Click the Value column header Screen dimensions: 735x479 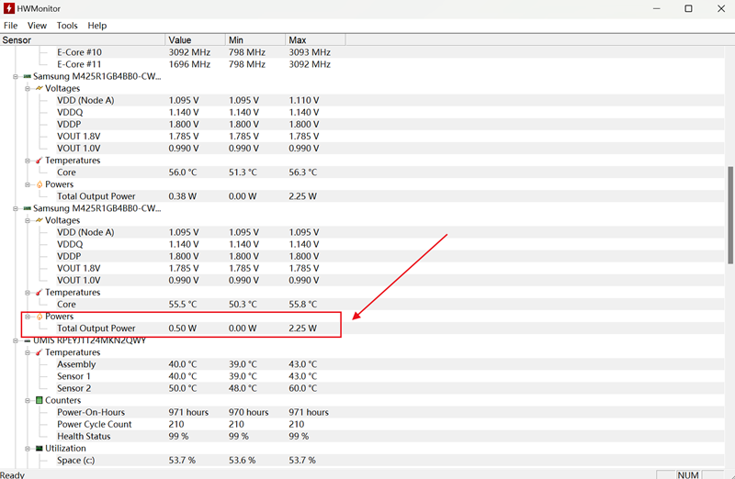point(180,40)
